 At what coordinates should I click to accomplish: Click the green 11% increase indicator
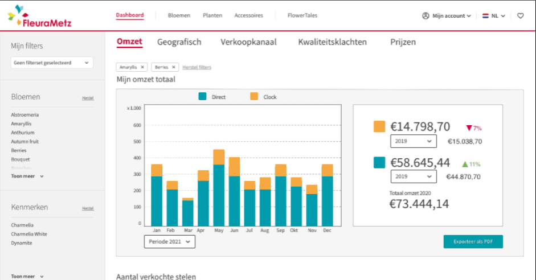(x=471, y=164)
